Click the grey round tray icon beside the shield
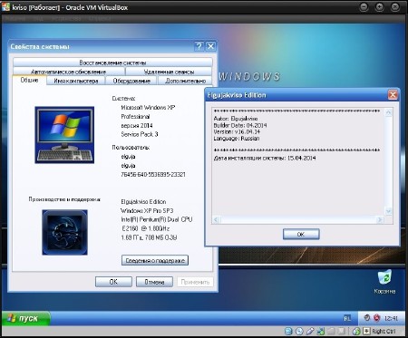408x338 pixels. coord(367,318)
